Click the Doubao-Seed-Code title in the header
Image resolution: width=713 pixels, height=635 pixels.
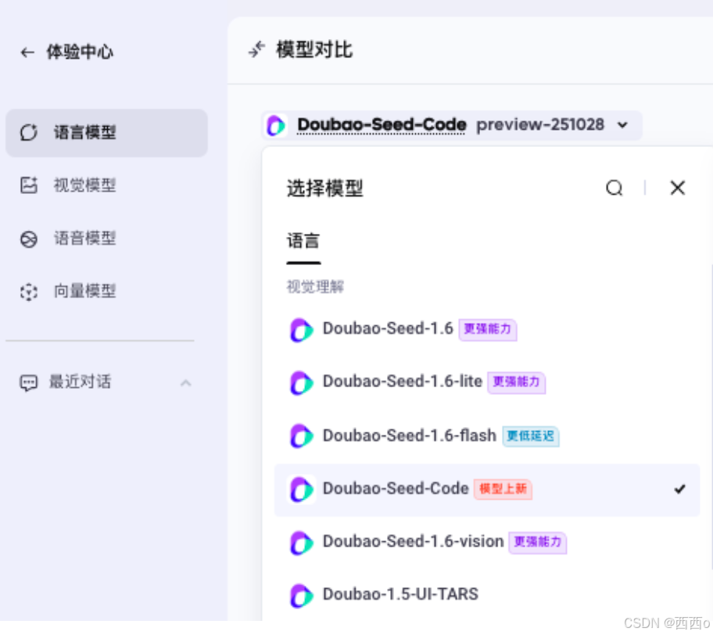[x=382, y=124]
